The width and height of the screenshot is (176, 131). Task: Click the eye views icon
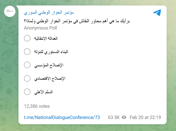(x=124, y=117)
